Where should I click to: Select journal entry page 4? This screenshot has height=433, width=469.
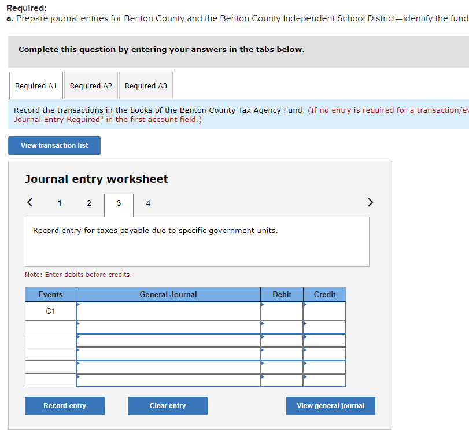(148, 203)
